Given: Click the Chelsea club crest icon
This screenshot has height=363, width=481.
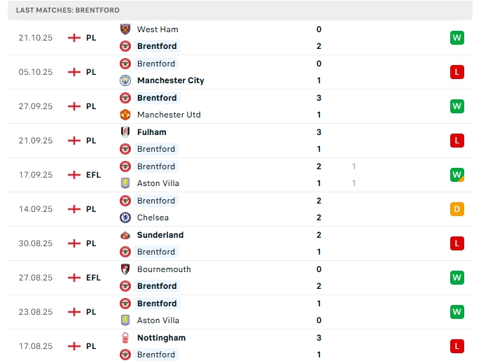Looking at the screenshot, I should [x=126, y=218].
